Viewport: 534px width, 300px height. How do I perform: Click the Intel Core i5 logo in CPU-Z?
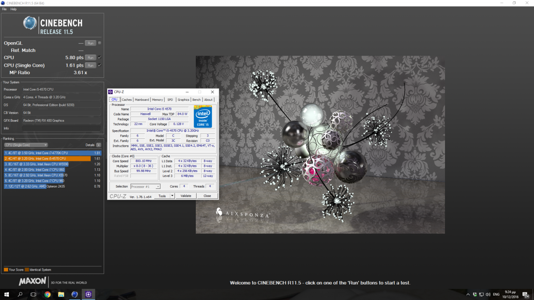click(x=202, y=116)
